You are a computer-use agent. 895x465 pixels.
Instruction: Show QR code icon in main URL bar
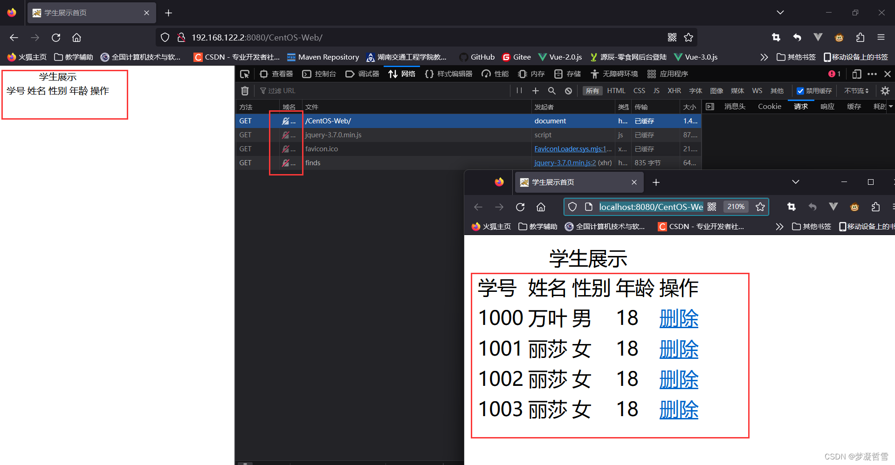pos(672,38)
